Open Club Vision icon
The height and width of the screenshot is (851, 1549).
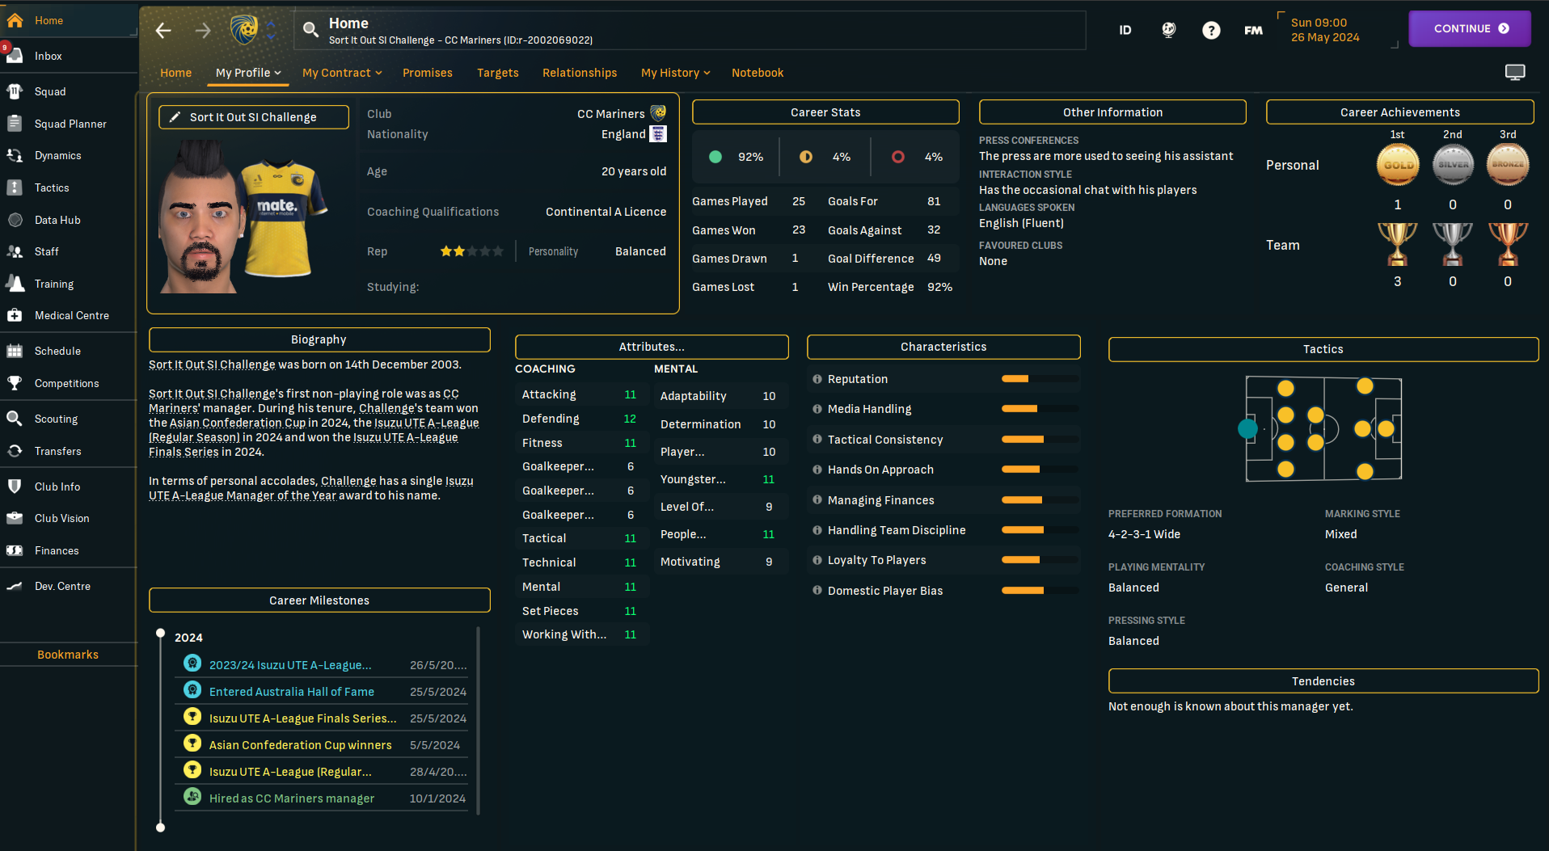coord(15,518)
